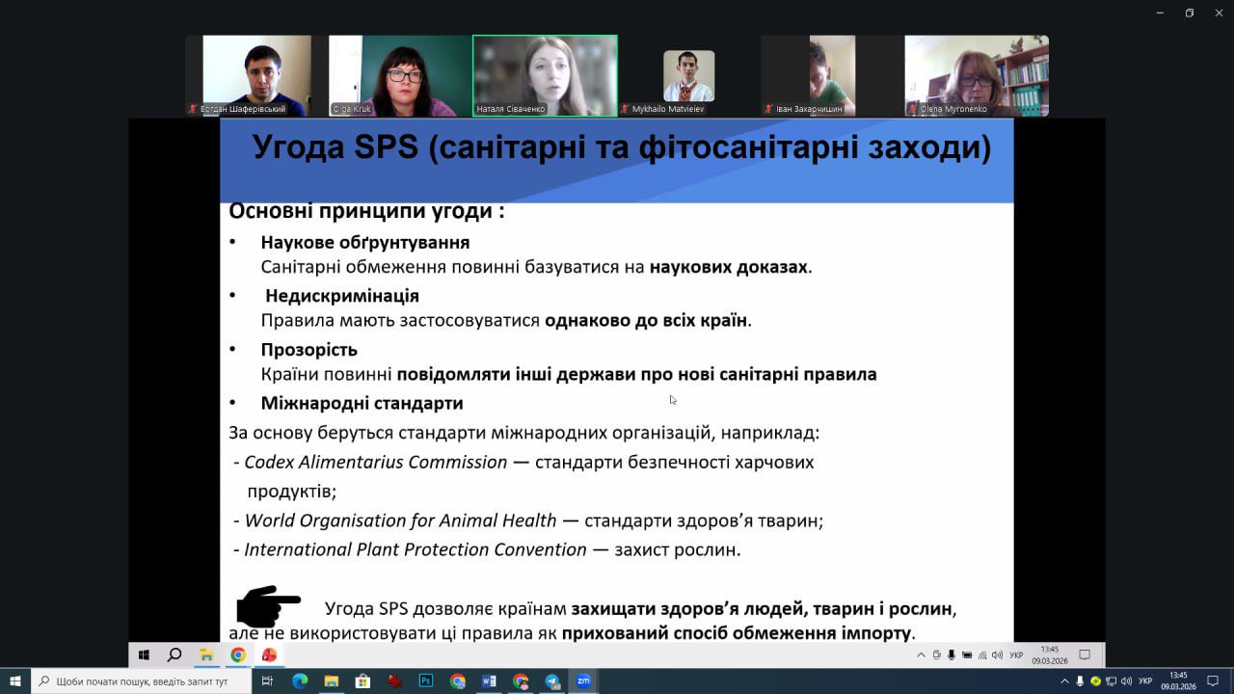Click the yellow-green tray icon
The width and height of the screenshot is (1234, 694).
coord(1095,681)
